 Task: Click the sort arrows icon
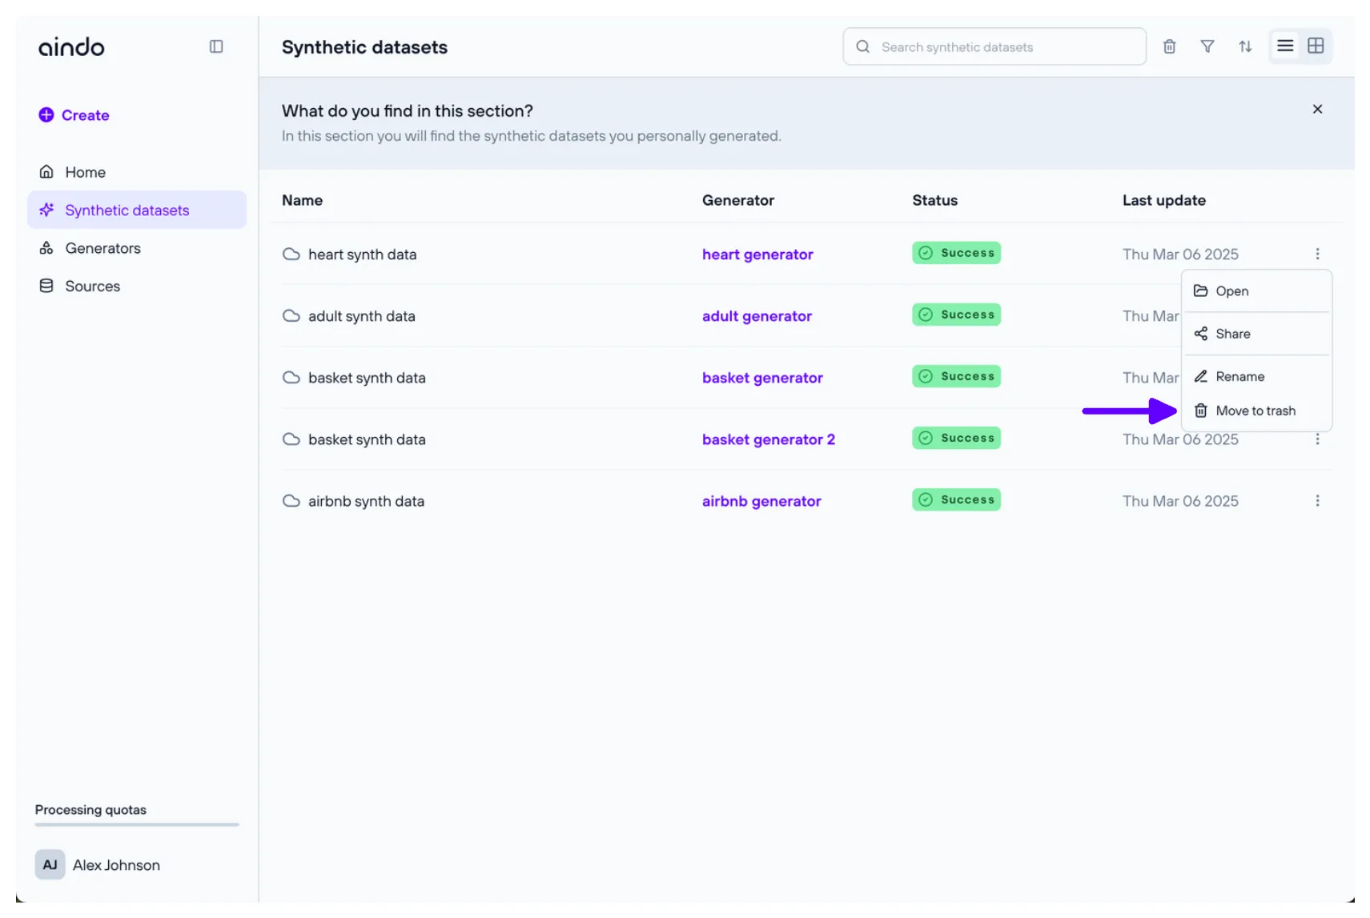click(x=1244, y=46)
